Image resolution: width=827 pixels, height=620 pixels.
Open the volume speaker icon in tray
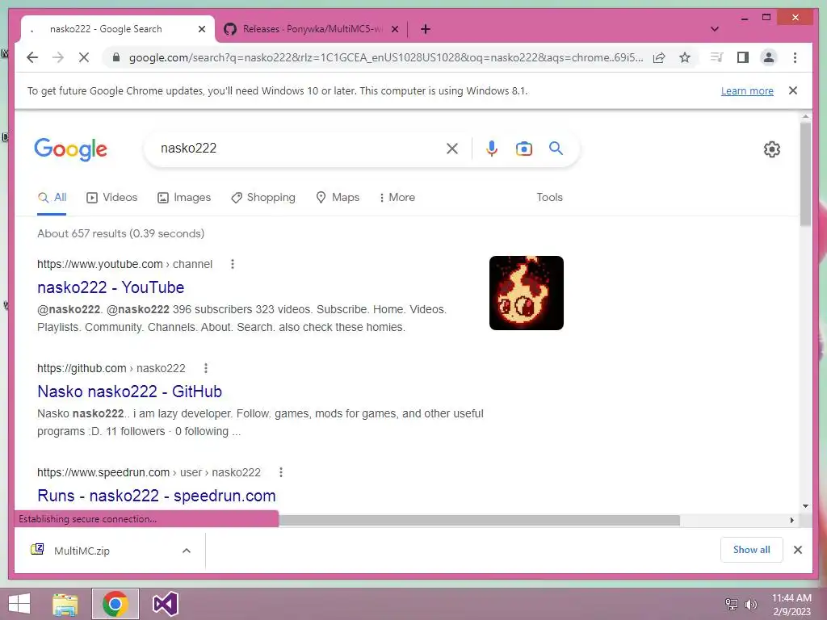750,604
